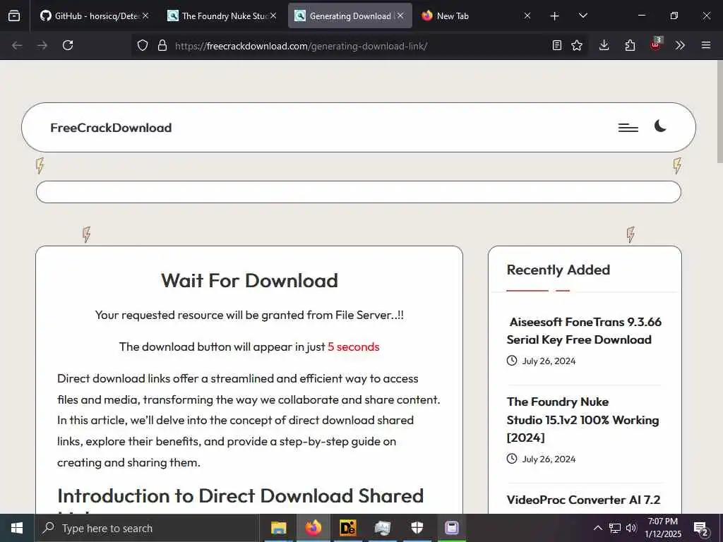
Task: Open File Explorer from the taskbar
Action: [278, 528]
